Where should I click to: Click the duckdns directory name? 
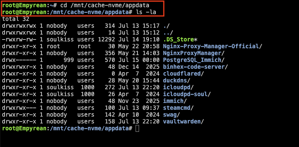point(175,81)
